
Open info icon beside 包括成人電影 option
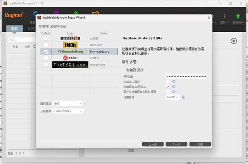pos(174,82)
